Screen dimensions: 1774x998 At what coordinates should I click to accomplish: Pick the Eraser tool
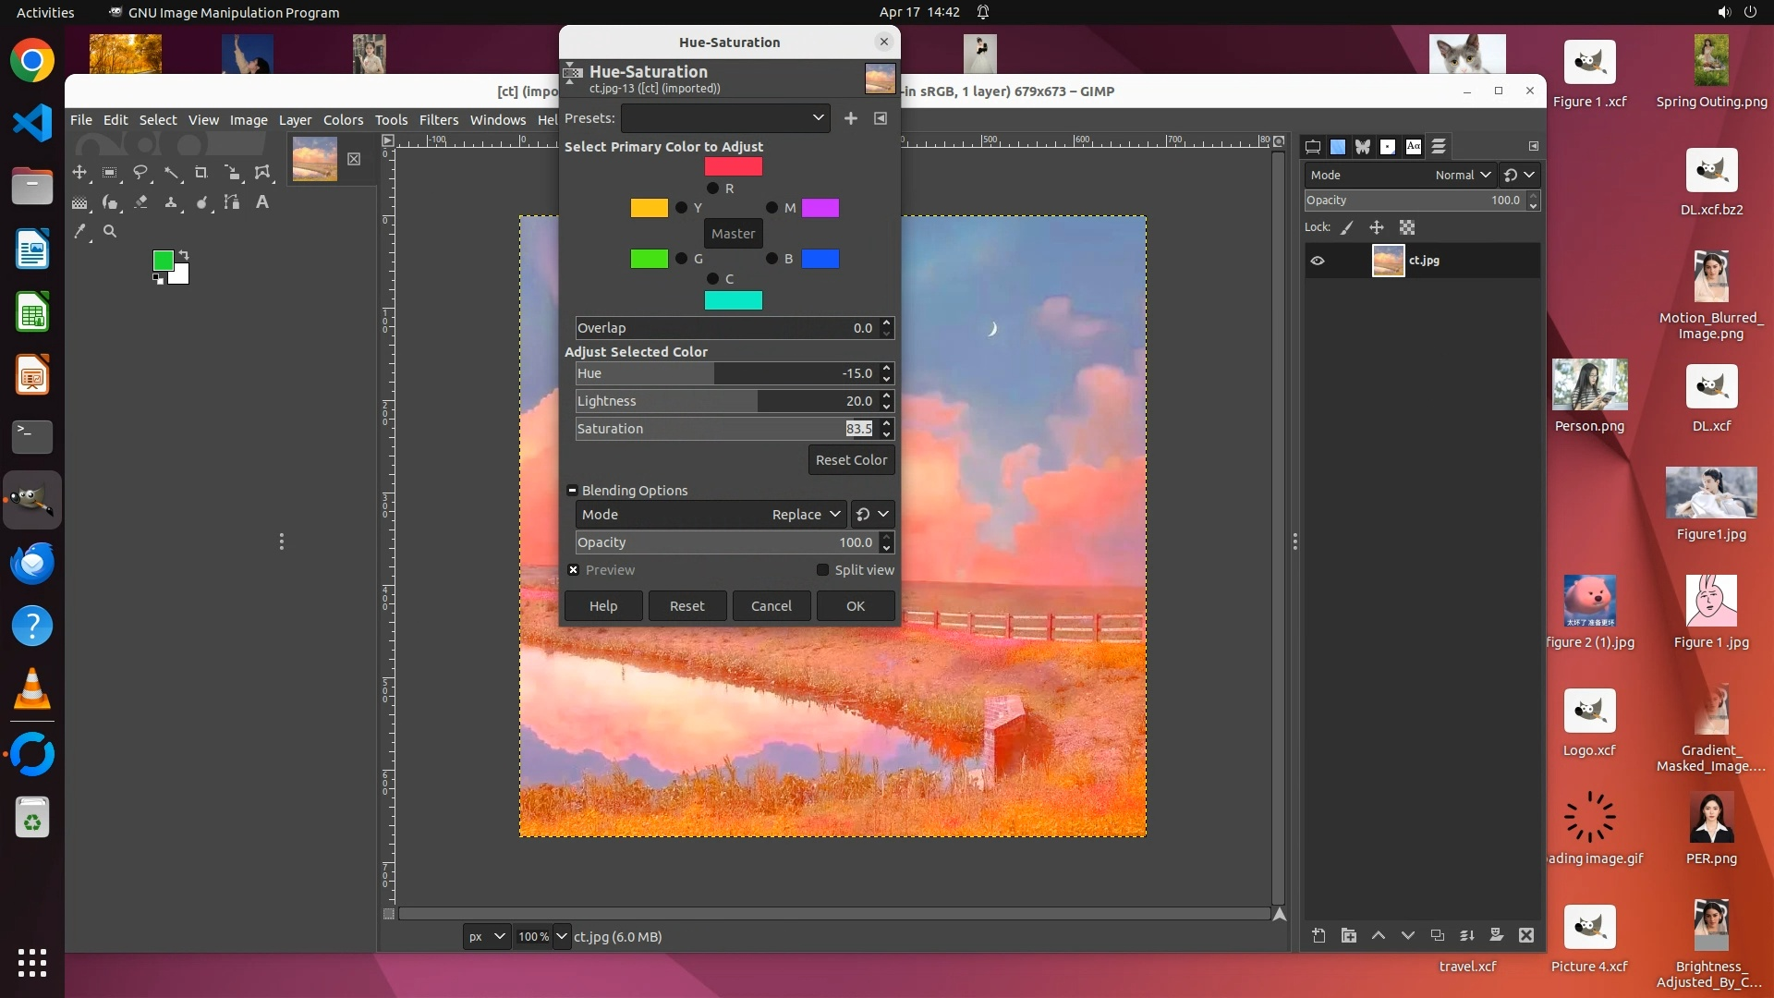(140, 202)
